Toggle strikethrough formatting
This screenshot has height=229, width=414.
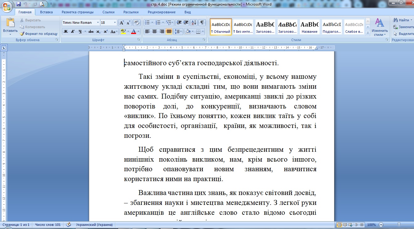click(x=91, y=32)
